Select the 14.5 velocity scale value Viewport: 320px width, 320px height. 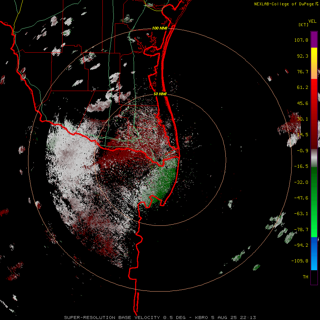(x=303, y=135)
